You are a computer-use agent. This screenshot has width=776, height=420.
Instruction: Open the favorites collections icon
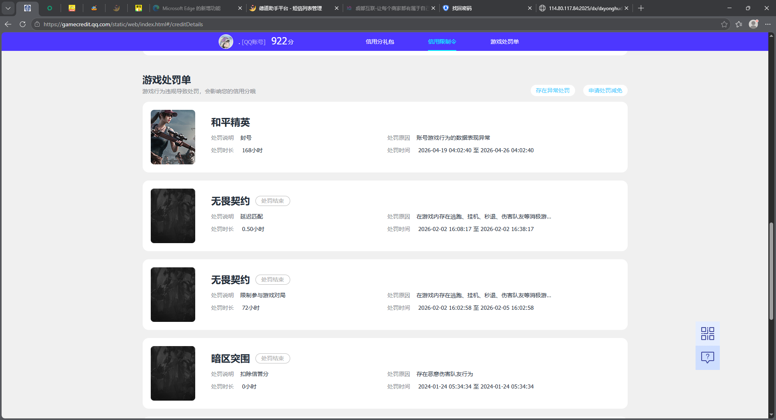[x=739, y=24]
